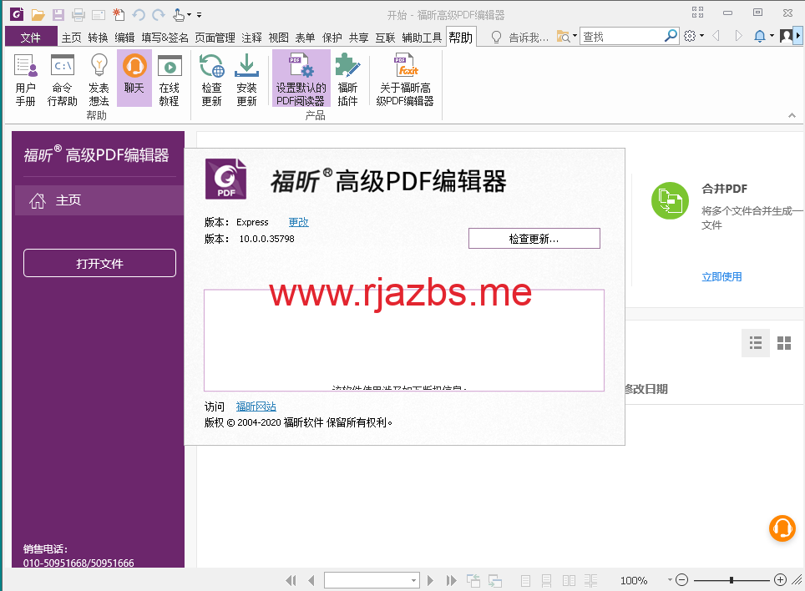Go to previous page arrow
This screenshot has width=805, height=591.
[x=311, y=580]
